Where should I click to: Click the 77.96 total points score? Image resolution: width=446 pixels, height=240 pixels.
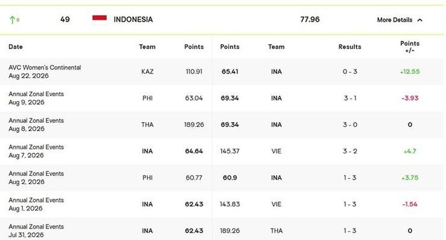coord(310,19)
